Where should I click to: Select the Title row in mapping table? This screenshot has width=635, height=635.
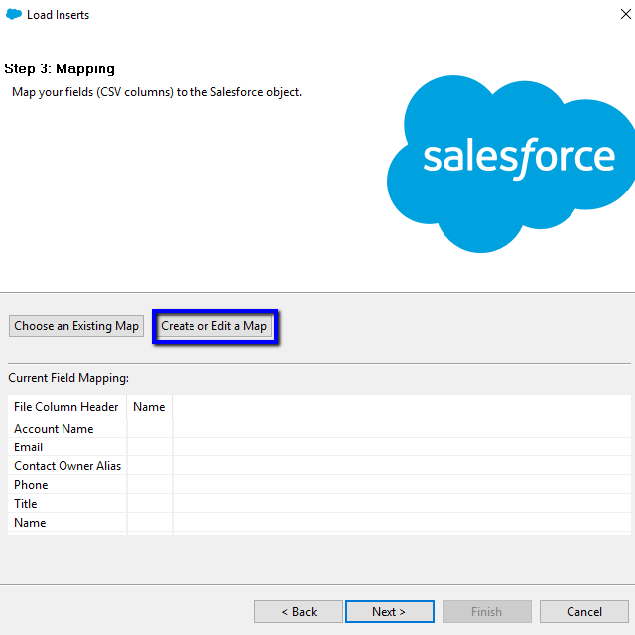click(26, 504)
